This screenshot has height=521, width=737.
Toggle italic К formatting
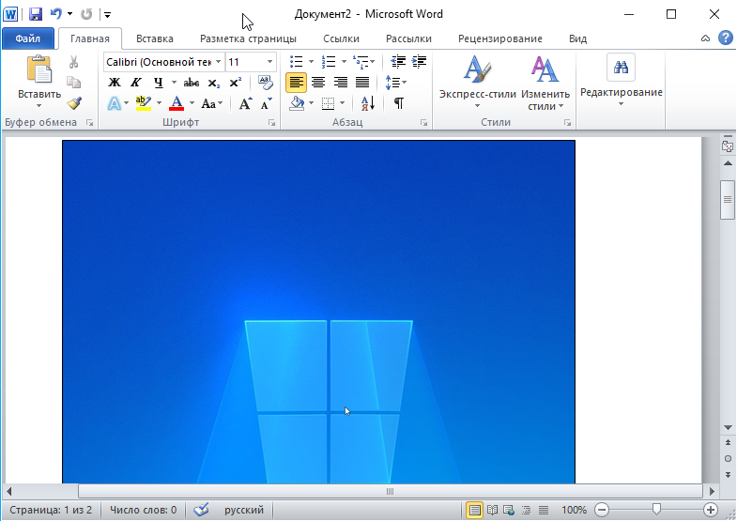pyautogui.click(x=136, y=83)
